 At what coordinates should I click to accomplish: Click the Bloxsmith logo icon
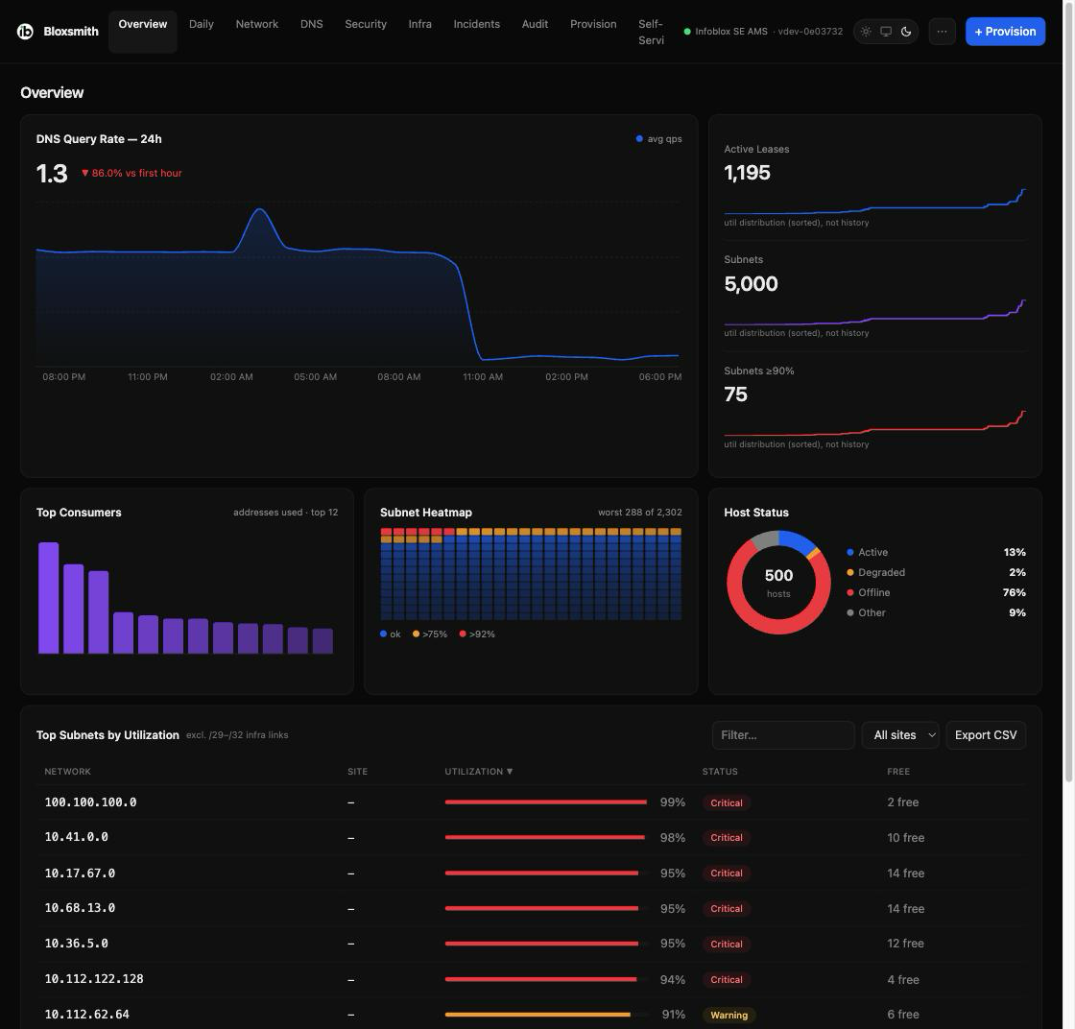tap(25, 32)
